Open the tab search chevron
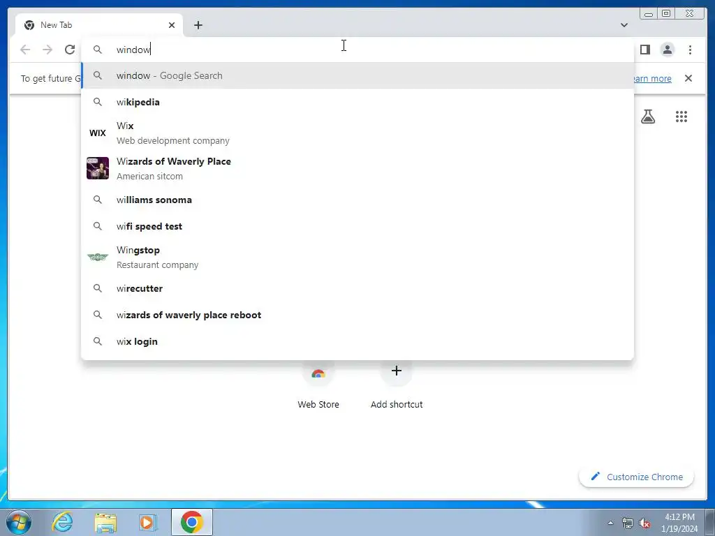Viewport: 715px width, 536px height. (624, 25)
